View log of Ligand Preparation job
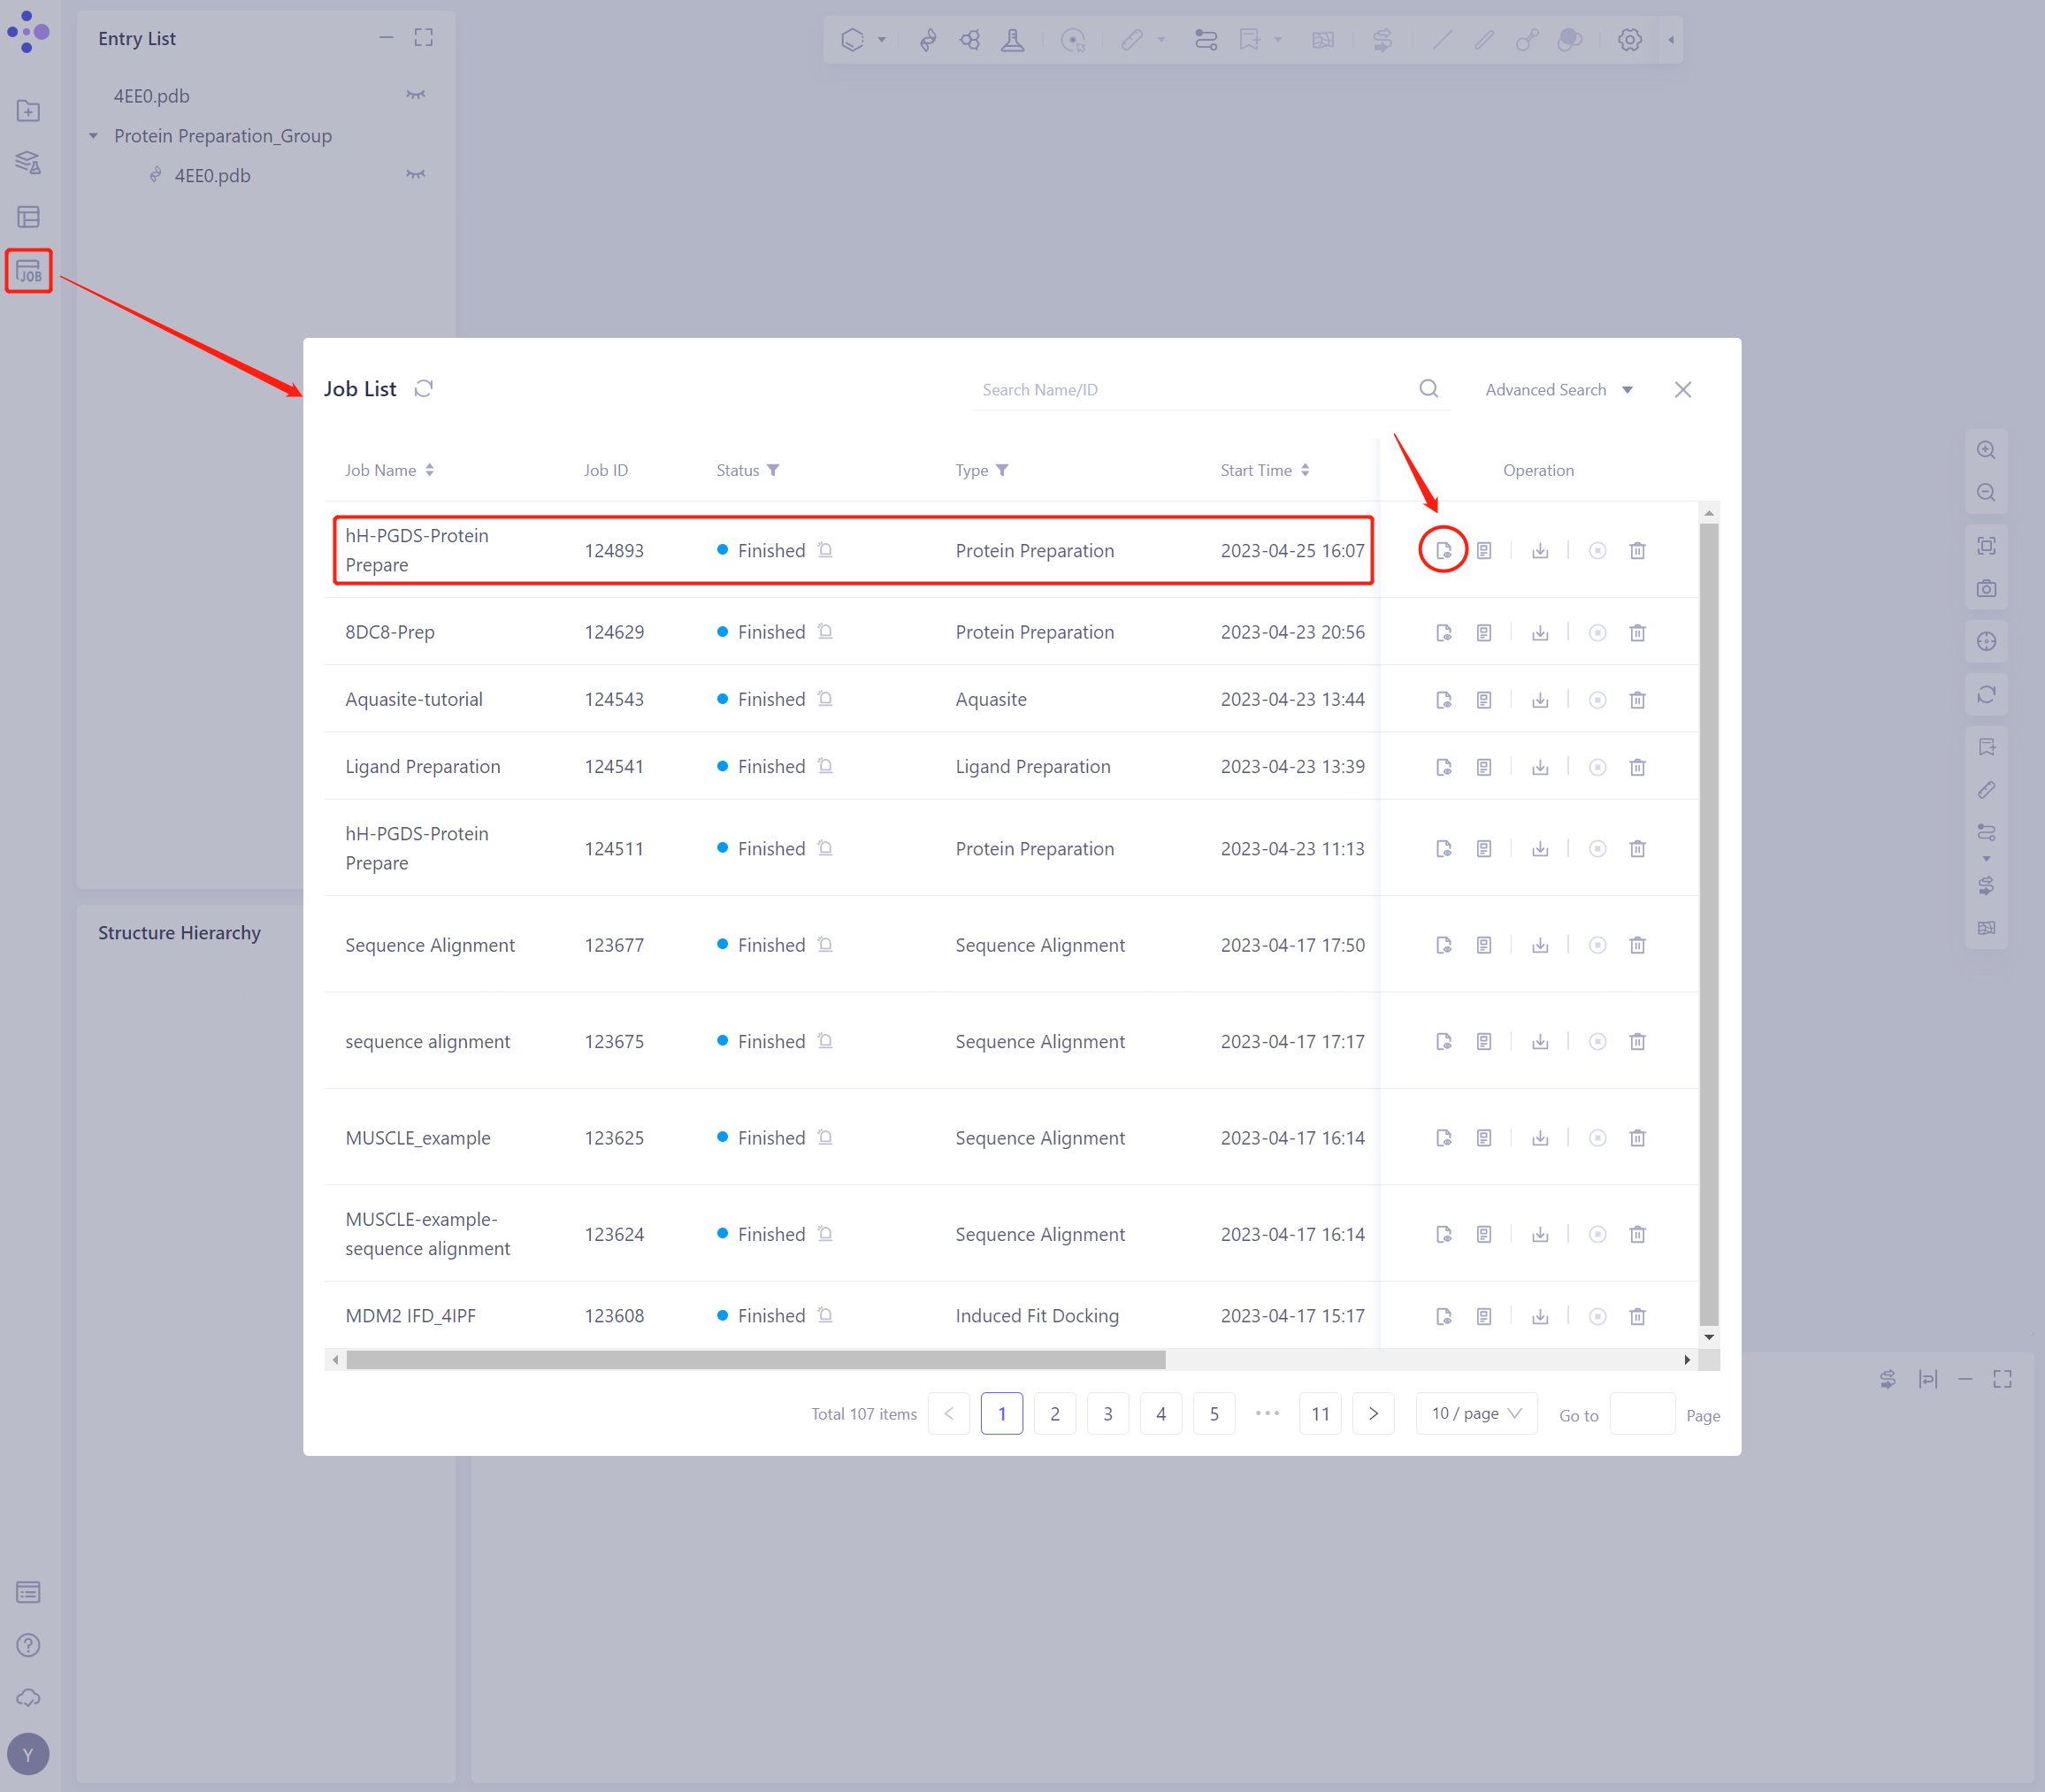This screenshot has width=2045, height=1792. [1484, 767]
